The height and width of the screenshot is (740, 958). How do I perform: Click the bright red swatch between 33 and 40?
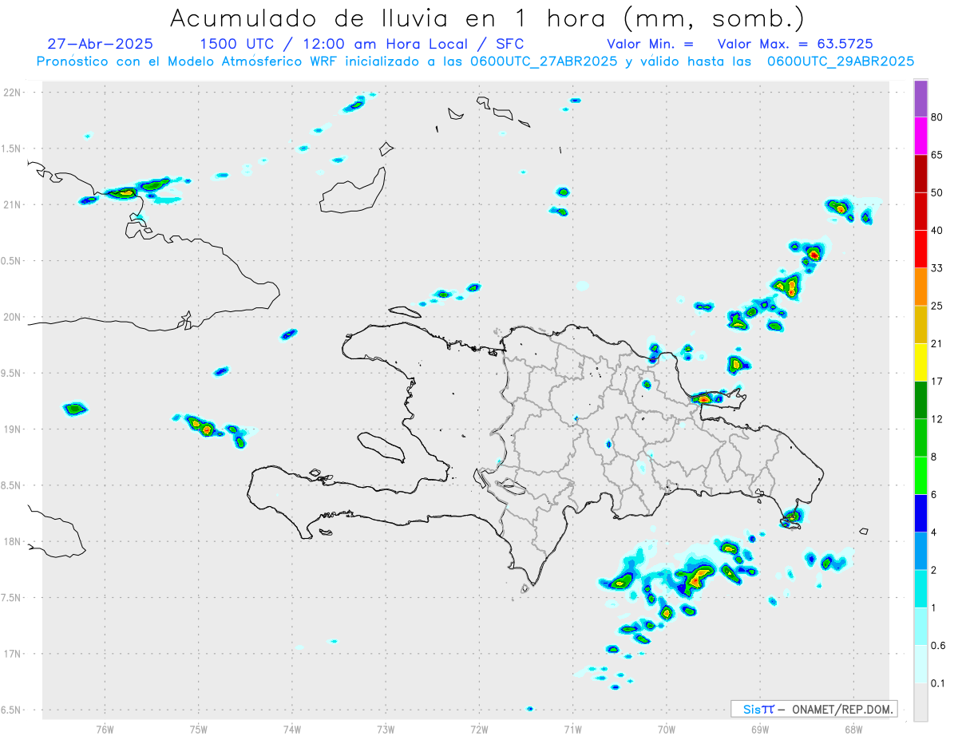[920, 249]
